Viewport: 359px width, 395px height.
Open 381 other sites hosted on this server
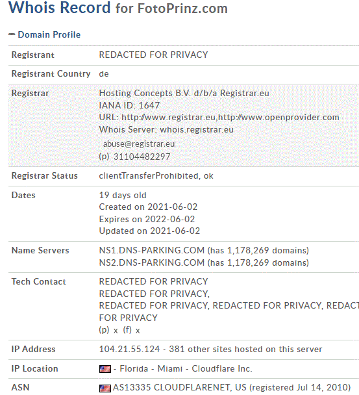(x=245, y=349)
